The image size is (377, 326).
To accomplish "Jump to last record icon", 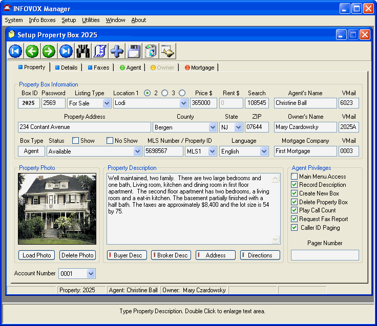I will [66, 51].
